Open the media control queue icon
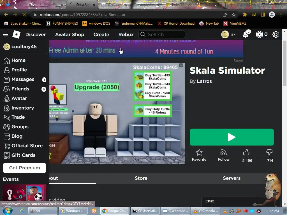This screenshot has width=287, height=215. coord(254,15)
